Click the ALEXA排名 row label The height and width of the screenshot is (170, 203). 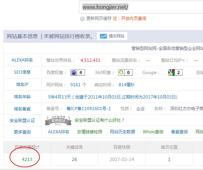click(22, 60)
